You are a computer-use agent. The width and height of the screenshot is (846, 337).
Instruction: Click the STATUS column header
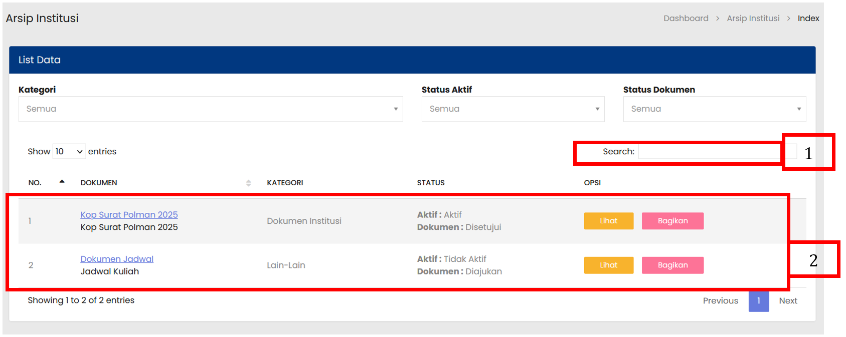coord(431,183)
